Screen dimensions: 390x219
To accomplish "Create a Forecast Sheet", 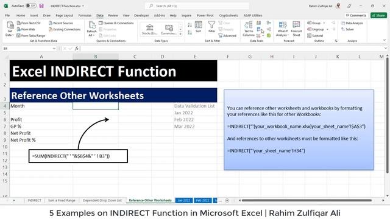I will [x=296, y=29].
